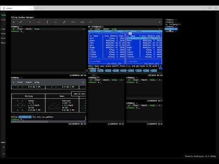
Task: Click the minus icon in the tiling toolbar
Action: click(56, 22)
